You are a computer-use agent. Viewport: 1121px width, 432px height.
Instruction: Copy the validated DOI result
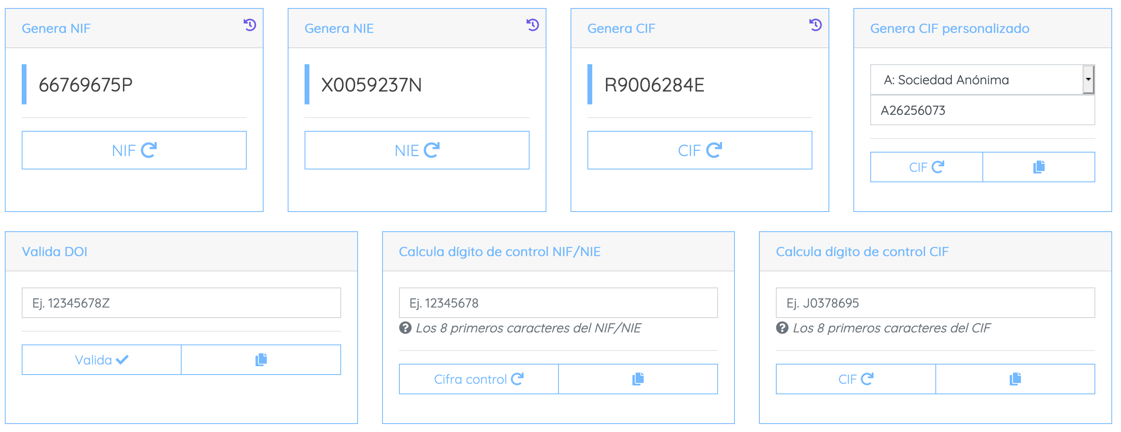pos(261,359)
